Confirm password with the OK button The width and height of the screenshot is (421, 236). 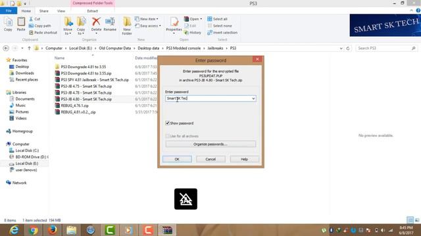pos(177,159)
